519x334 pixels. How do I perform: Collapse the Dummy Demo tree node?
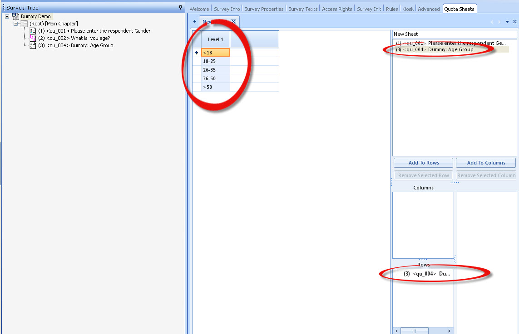coord(7,16)
